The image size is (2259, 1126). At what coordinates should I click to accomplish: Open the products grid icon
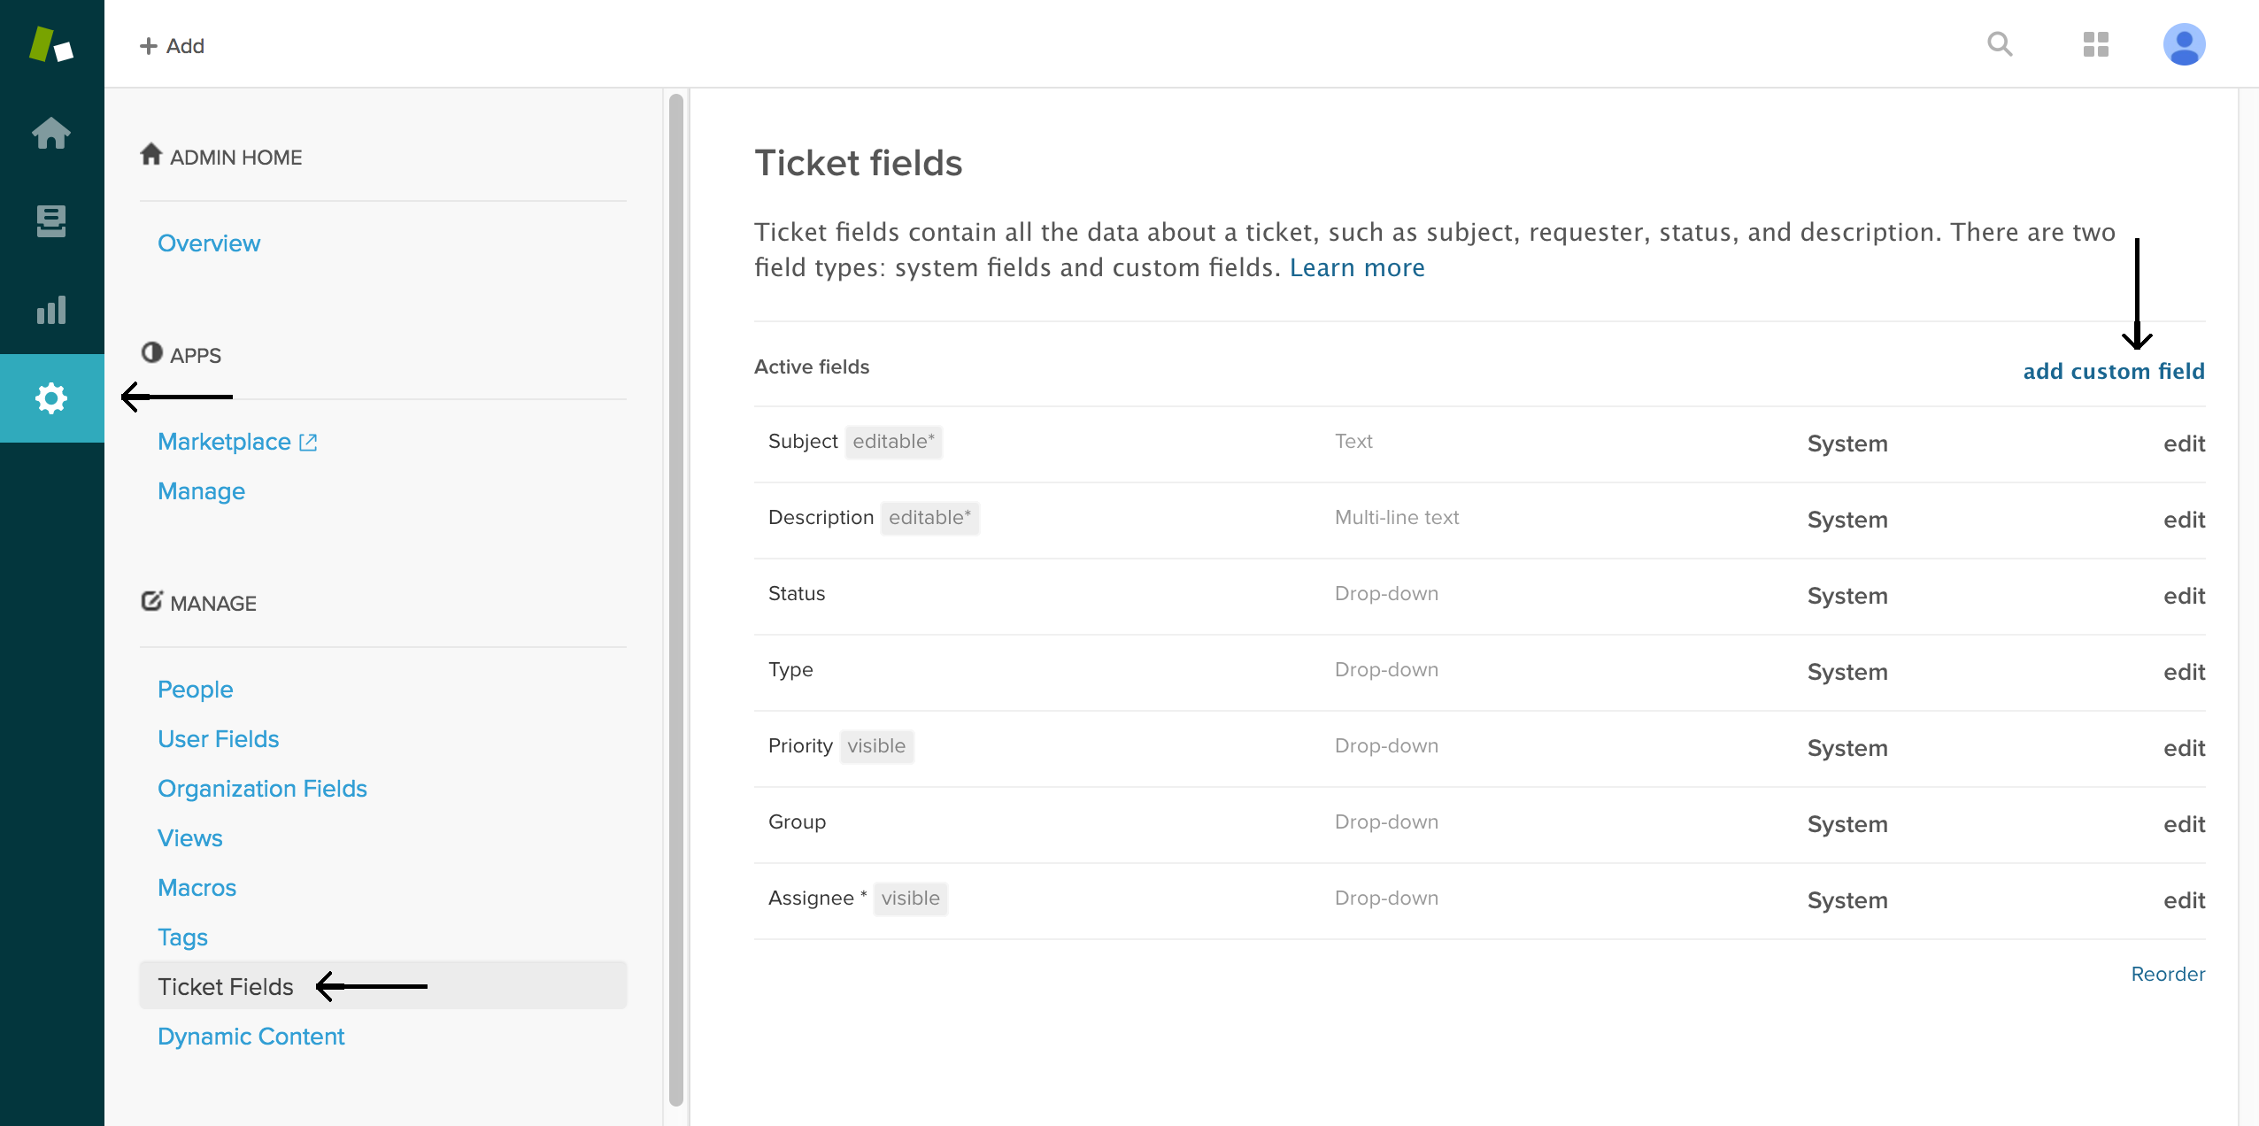coord(2095,44)
